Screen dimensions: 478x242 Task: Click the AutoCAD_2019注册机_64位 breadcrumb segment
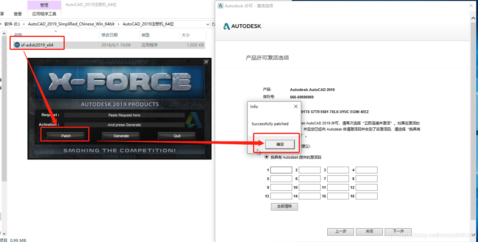click(148, 24)
